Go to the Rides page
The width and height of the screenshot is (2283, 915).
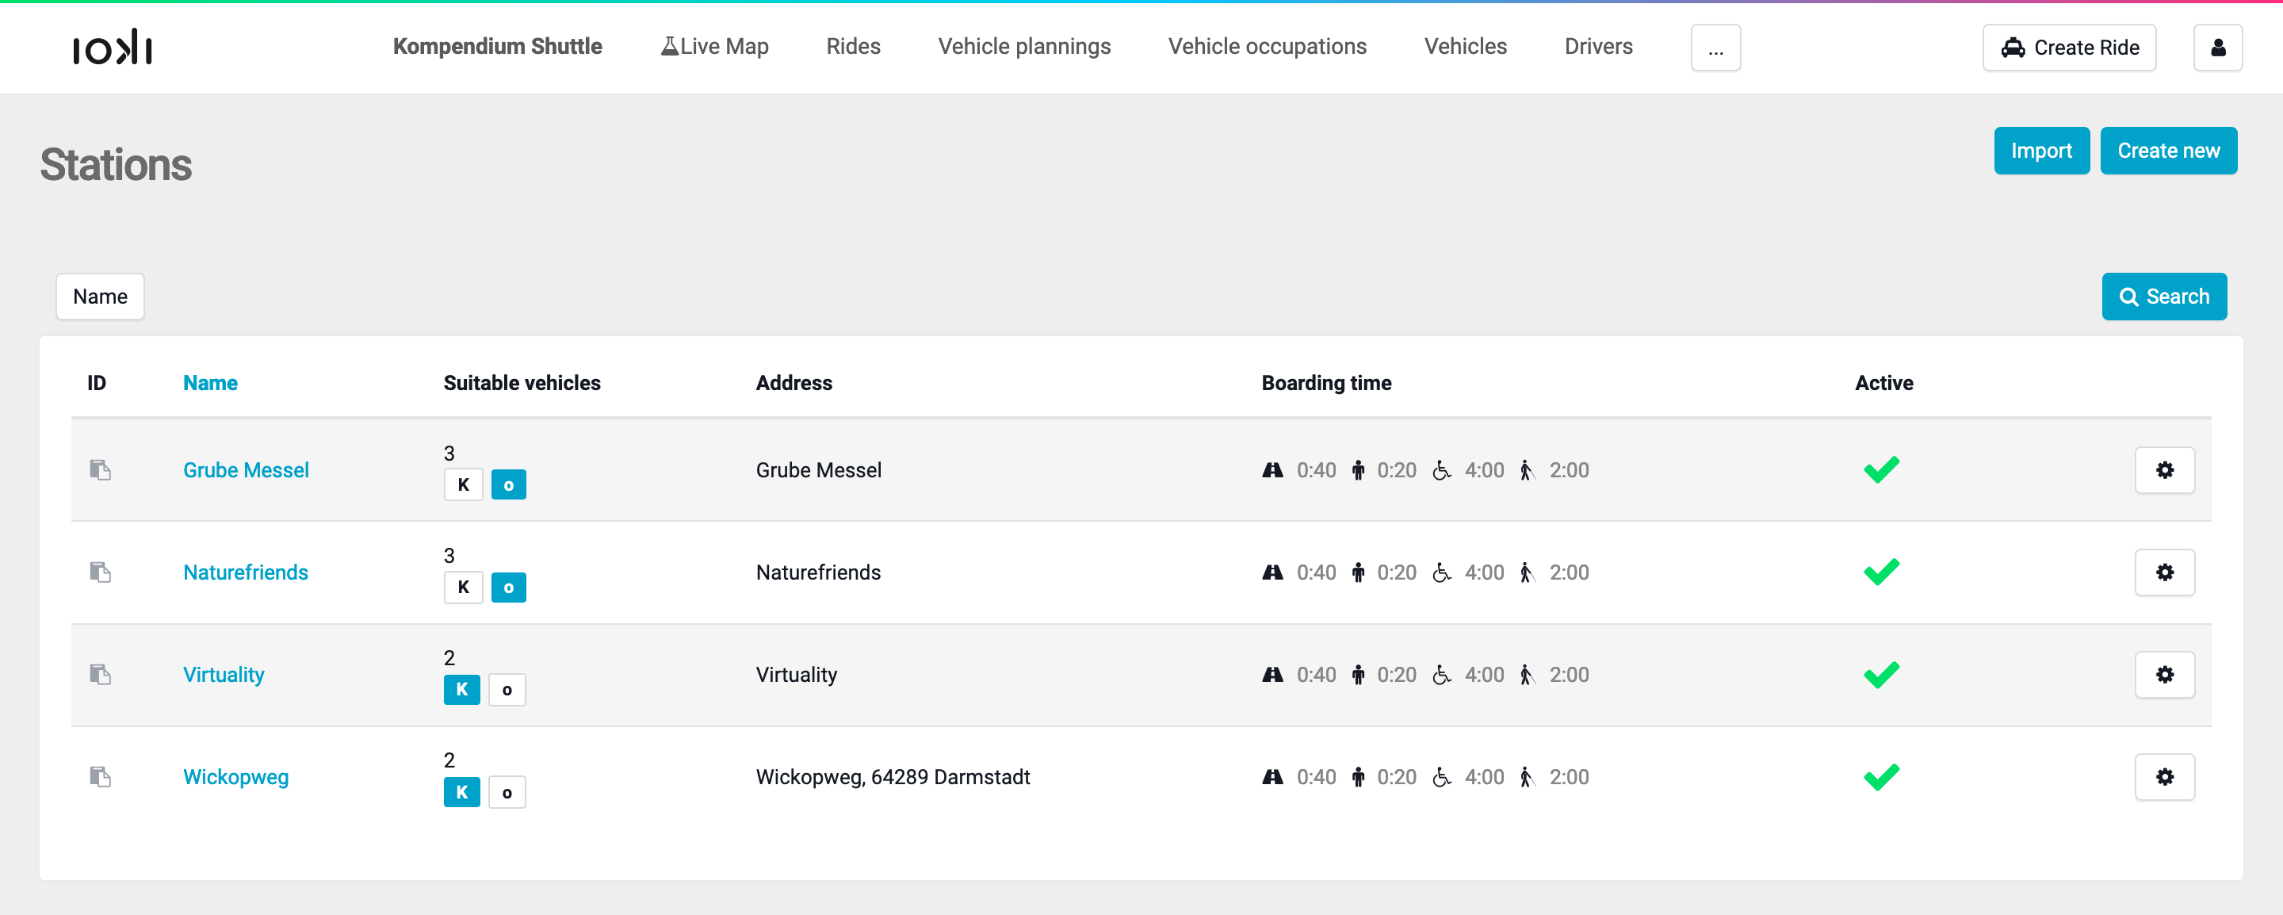853,46
